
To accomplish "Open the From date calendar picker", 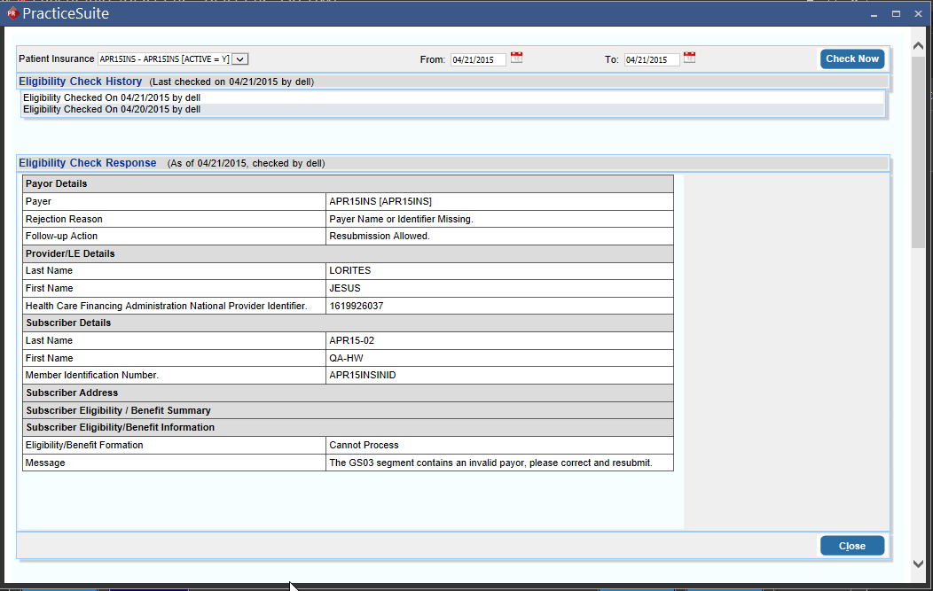I will click(517, 58).
